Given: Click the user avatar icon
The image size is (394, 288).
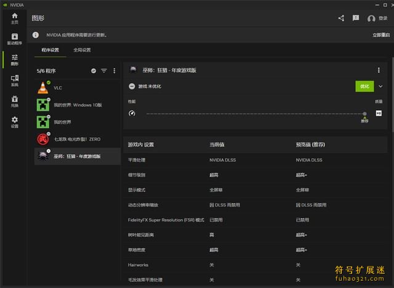Looking at the screenshot, I should tap(371, 18).
